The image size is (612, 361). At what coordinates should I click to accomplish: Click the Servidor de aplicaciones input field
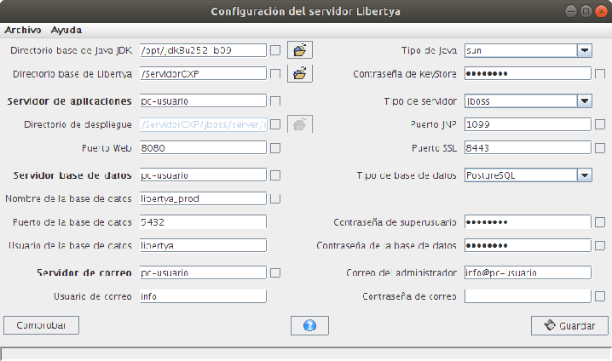point(203,101)
